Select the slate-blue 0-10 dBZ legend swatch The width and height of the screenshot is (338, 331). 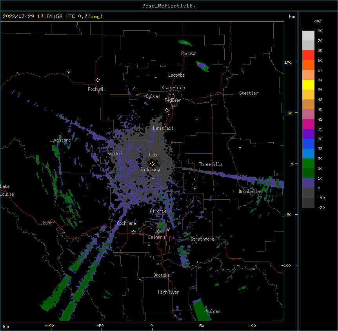point(308,183)
